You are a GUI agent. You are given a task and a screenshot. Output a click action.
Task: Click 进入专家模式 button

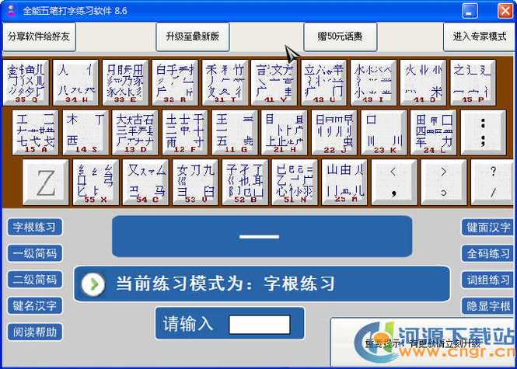click(x=479, y=37)
